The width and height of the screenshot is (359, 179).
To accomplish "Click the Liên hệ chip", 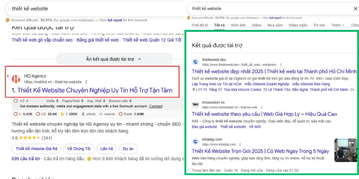I will [x=106, y=149].
